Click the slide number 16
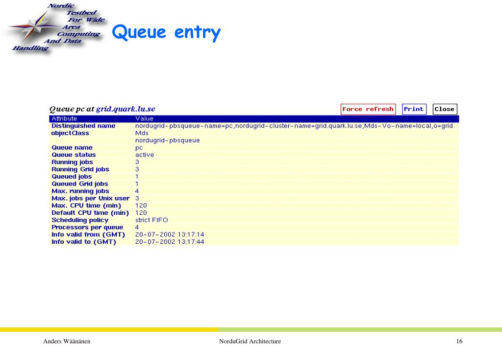Image resolution: width=502 pixels, height=347 pixels. coord(459,341)
